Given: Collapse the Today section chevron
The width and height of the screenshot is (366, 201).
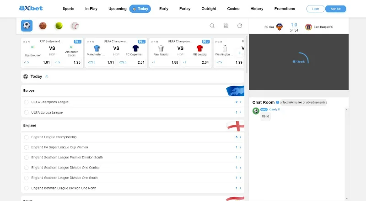Looking at the screenshot, I should point(47,76).
